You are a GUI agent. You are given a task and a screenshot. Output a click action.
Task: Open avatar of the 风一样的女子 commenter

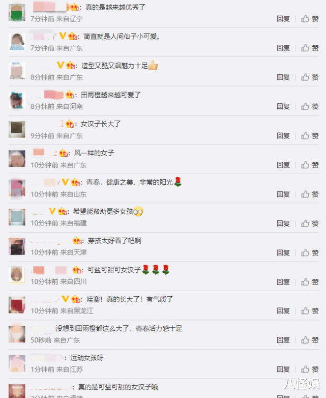tap(17, 159)
